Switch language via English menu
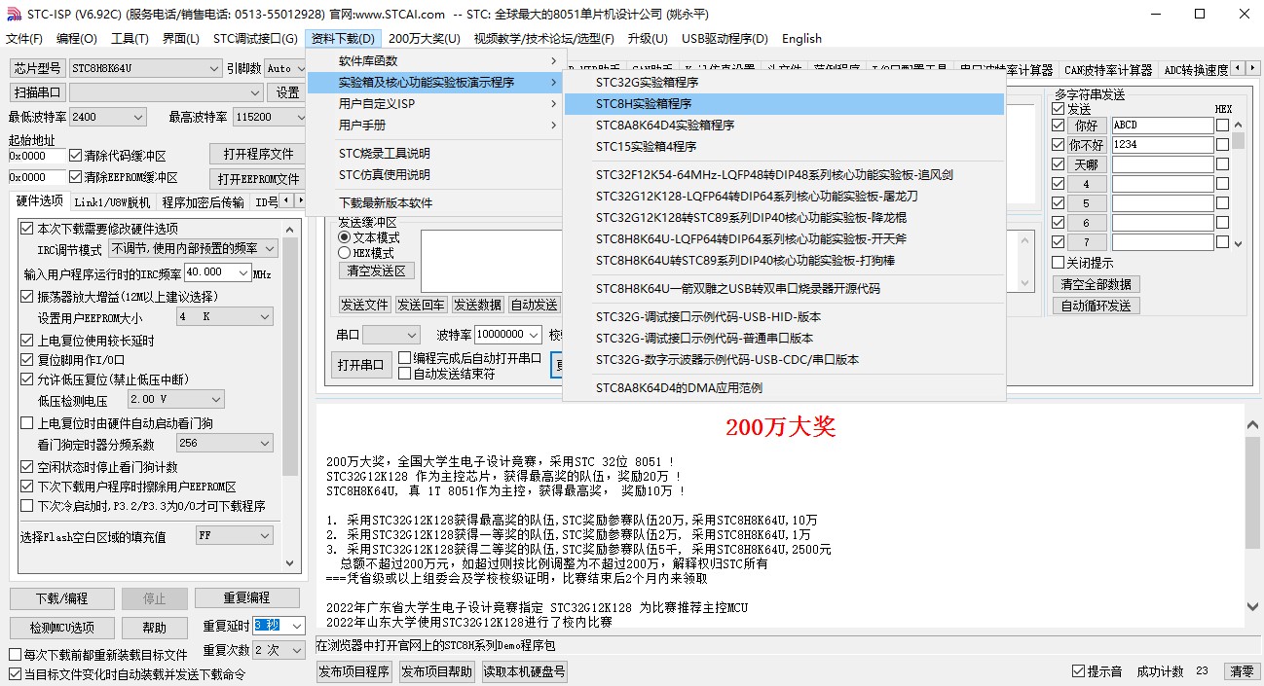This screenshot has width=1264, height=686. click(x=801, y=39)
